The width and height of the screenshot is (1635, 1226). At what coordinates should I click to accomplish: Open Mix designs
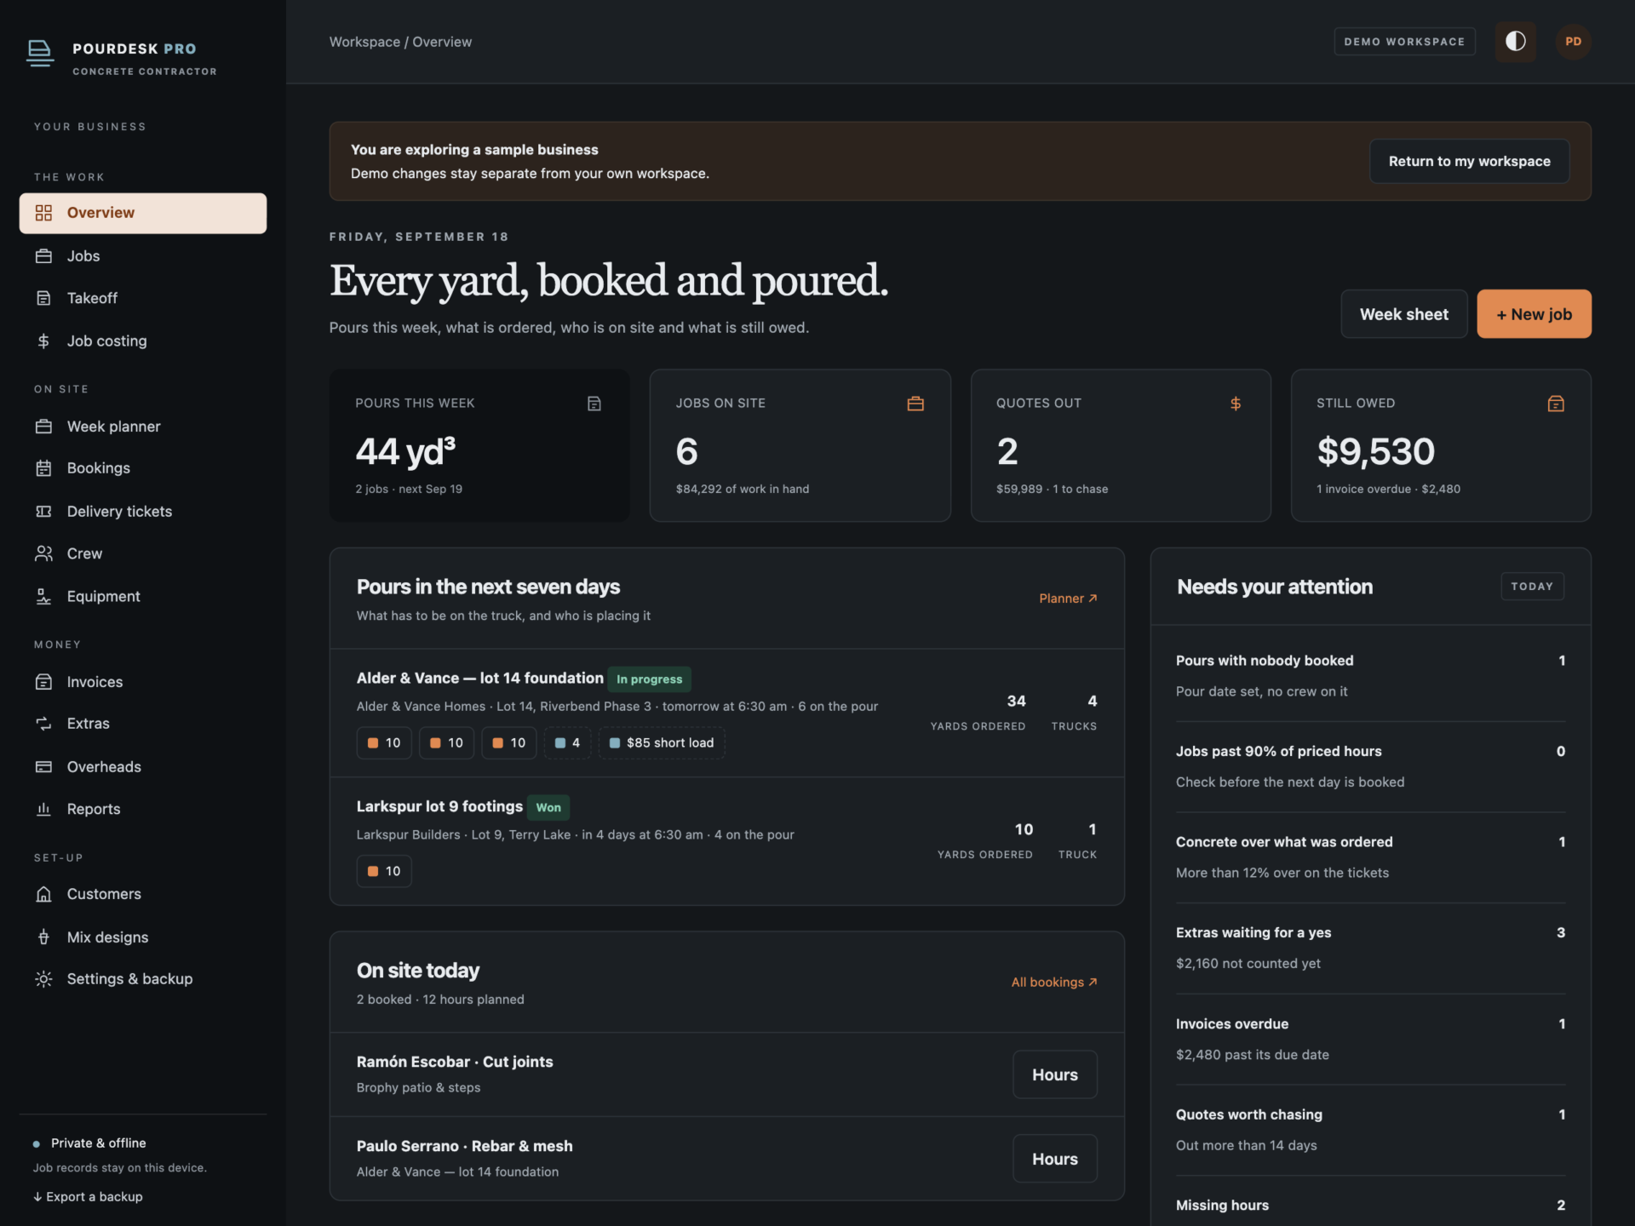pos(143,937)
